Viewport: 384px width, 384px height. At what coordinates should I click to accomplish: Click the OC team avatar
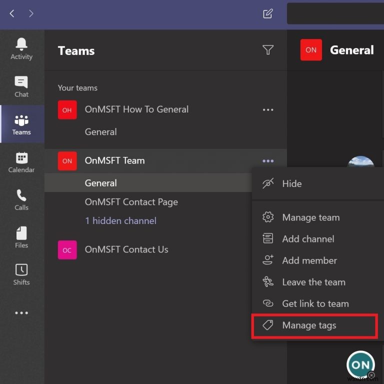[x=67, y=250]
